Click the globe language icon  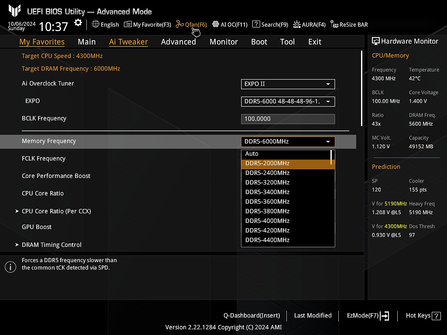pyautogui.click(x=96, y=24)
